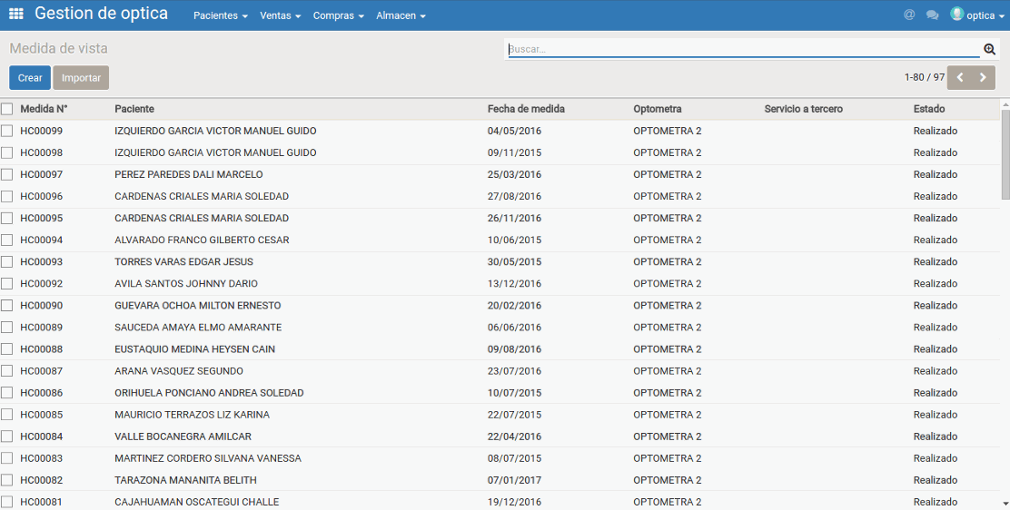Click scrollbar down arrow

click(x=1005, y=503)
